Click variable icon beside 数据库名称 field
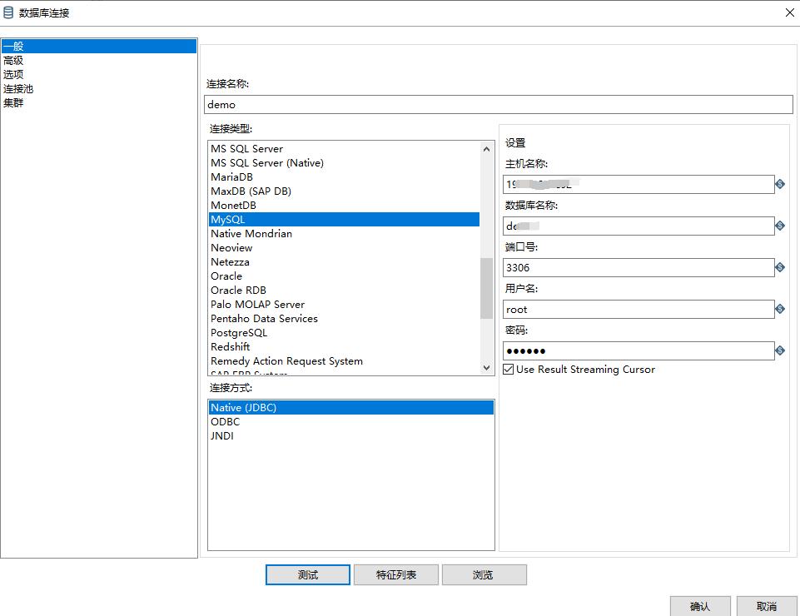 click(x=780, y=226)
